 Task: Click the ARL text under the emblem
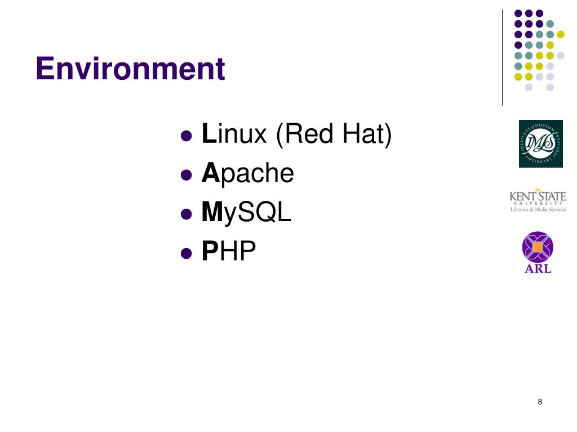click(x=538, y=269)
